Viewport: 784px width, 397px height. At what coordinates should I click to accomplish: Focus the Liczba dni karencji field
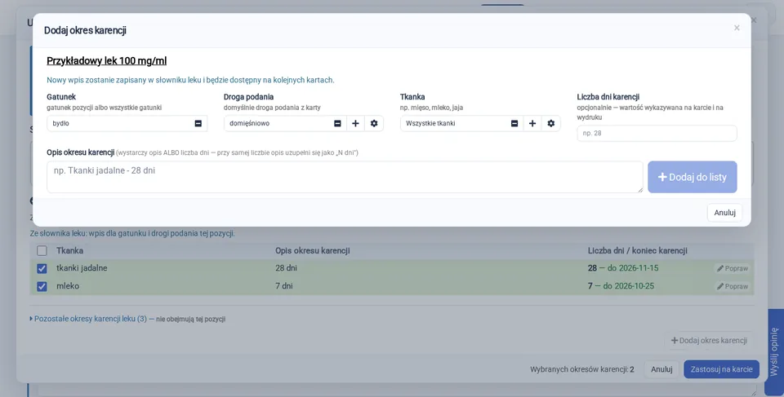pyautogui.click(x=657, y=134)
